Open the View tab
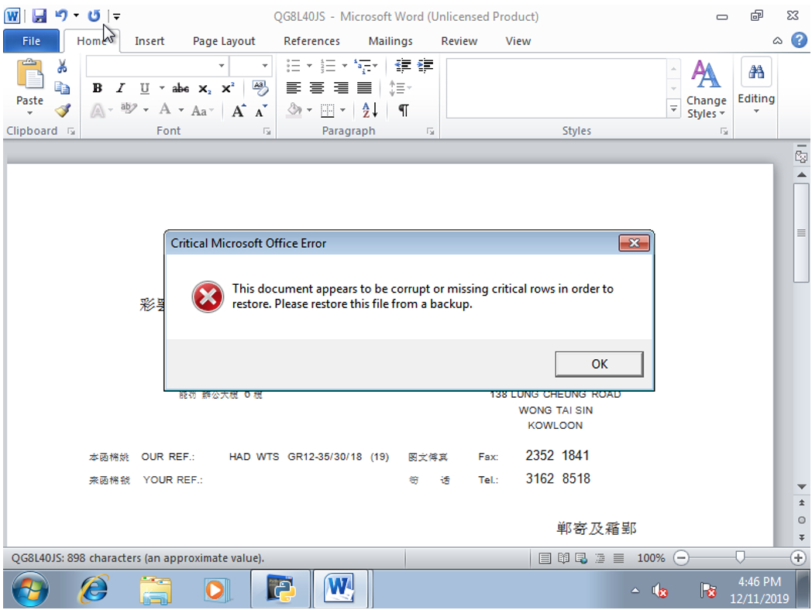Image resolution: width=812 pixels, height=610 pixels. [x=518, y=41]
